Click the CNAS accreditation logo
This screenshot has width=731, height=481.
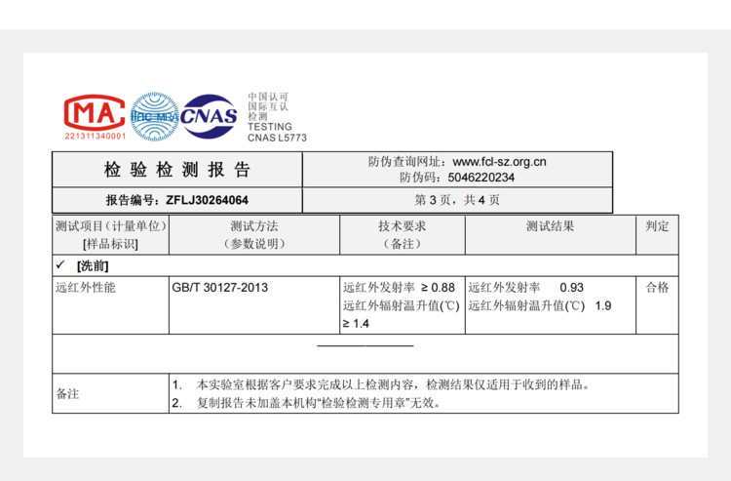[209, 117]
